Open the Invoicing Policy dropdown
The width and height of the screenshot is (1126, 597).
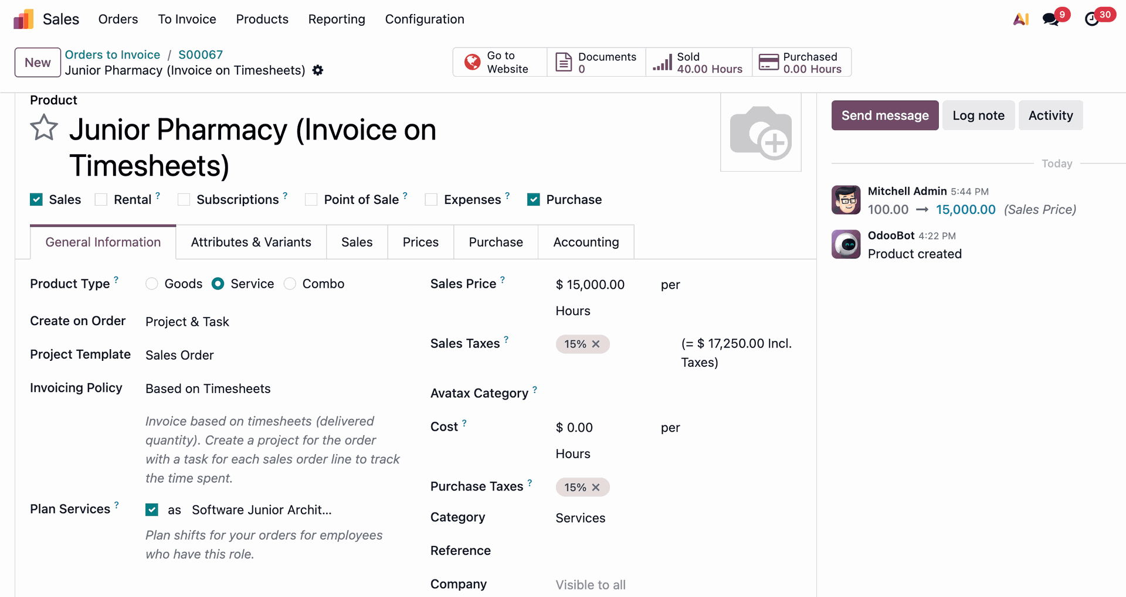pos(208,389)
